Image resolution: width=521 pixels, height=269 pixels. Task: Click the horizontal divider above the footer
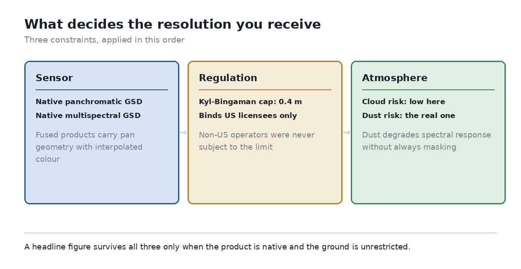tap(260, 233)
